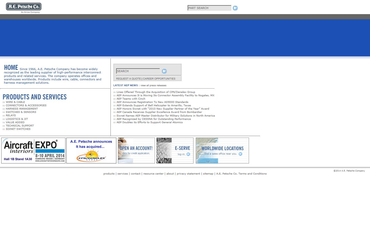The image size is (370, 231).
Task: Open the footer sitemap link
Action: (208, 174)
